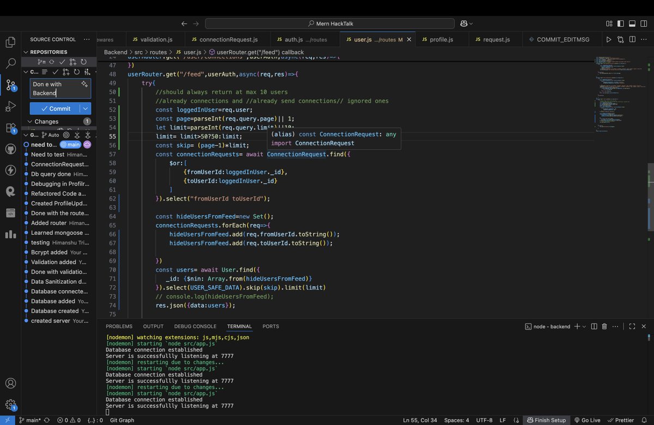654x425 pixels.
Task: Switch to the OUTPUT panel tab
Action: (x=153, y=326)
